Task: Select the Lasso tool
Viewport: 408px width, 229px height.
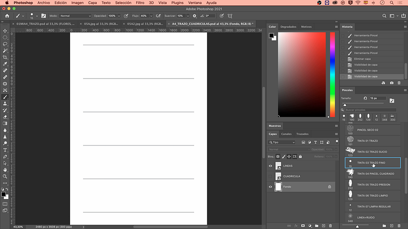Action: pyautogui.click(x=5, y=44)
